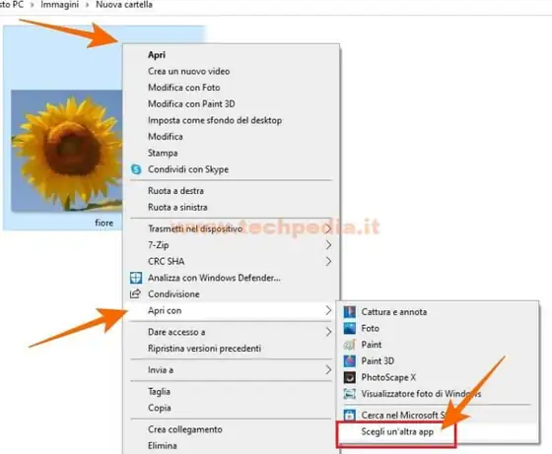The image size is (552, 454).
Task: Click the Paint 3D app icon
Action: coord(349,360)
